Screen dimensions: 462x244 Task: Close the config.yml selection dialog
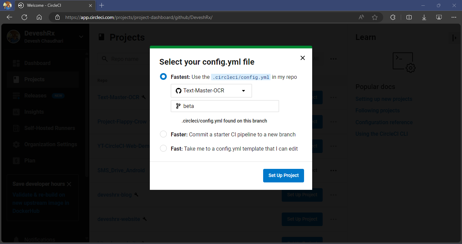(x=303, y=58)
